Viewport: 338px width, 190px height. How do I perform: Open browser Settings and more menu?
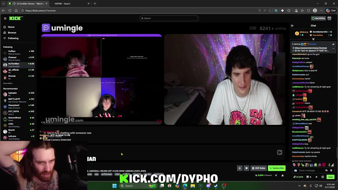point(321,11)
